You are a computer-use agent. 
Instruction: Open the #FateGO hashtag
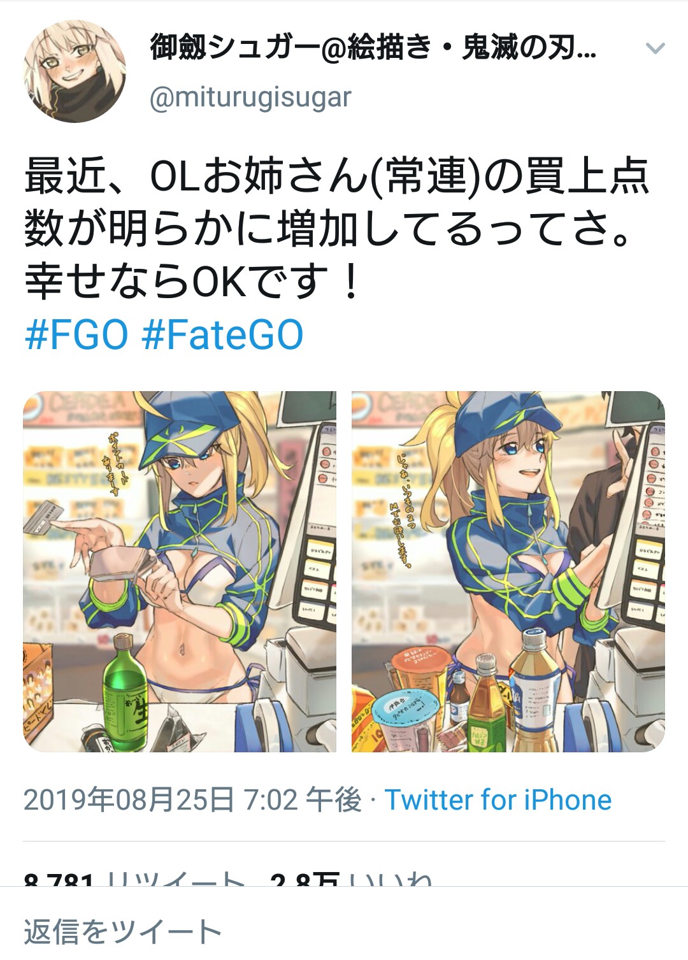(x=222, y=335)
